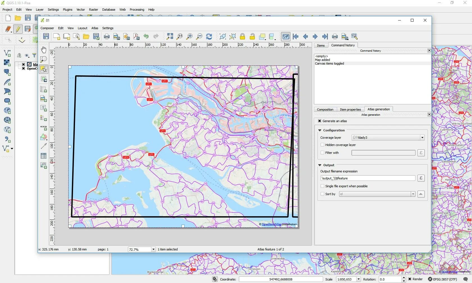Unlock all composer items
Screen dimensions: 472x283
click(252, 36)
